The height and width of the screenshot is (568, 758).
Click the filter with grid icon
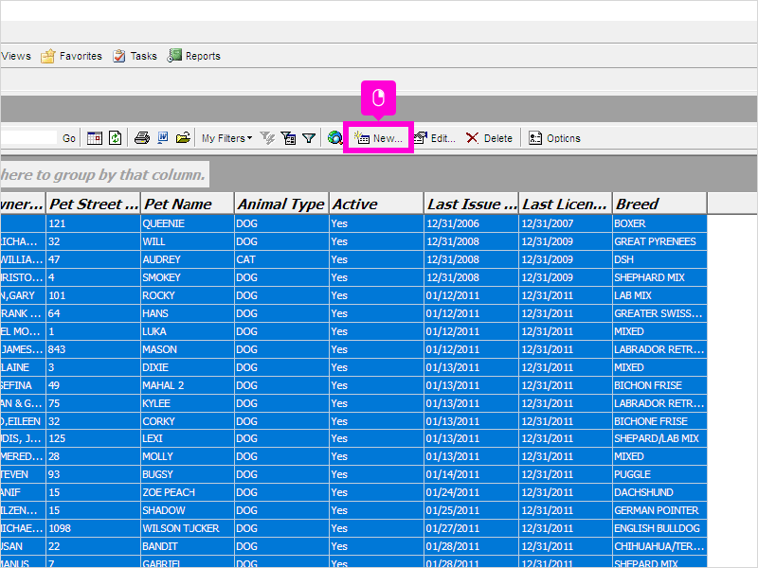pyautogui.click(x=288, y=138)
